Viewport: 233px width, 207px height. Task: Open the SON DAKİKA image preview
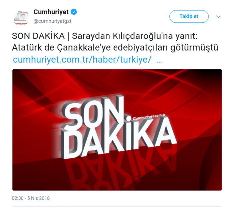tap(117, 130)
